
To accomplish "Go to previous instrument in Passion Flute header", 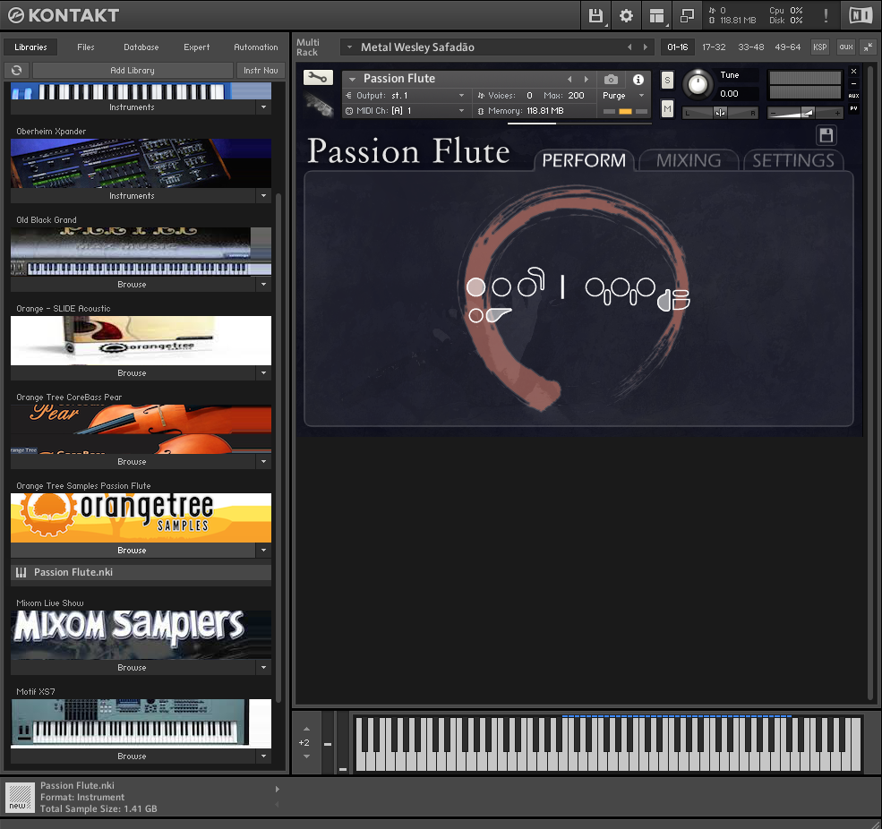I will (569, 80).
